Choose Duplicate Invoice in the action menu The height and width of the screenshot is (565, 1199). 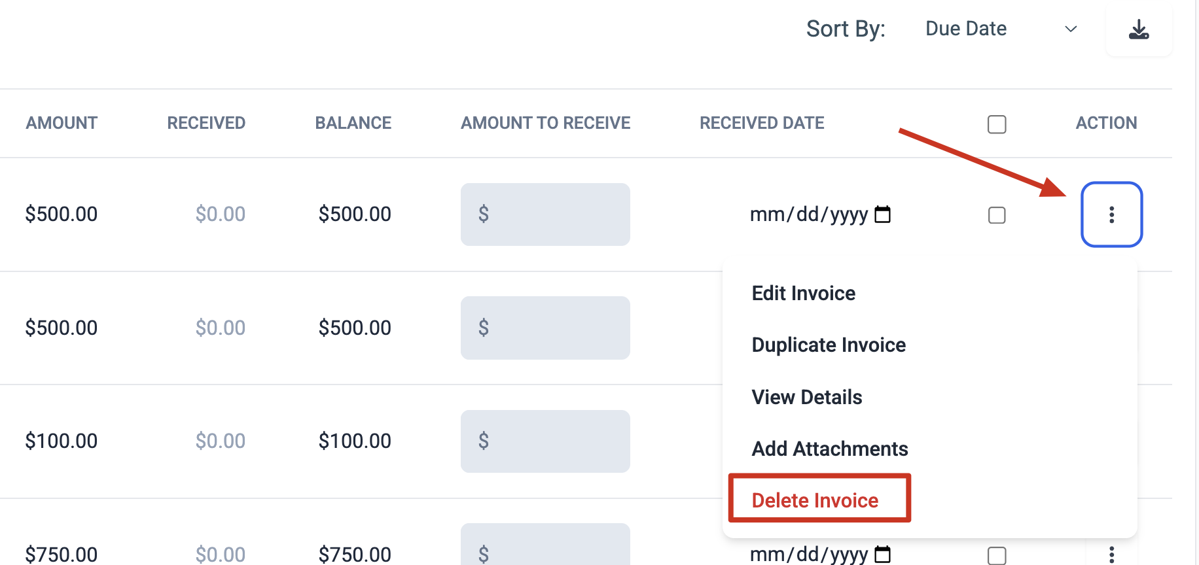click(x=829, y=345)
